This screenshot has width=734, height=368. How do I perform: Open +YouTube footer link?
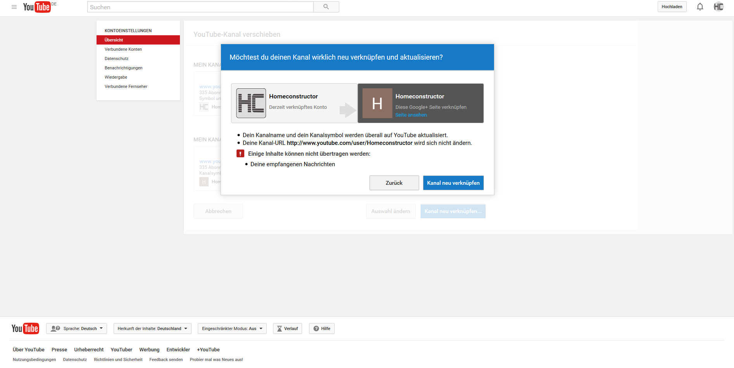[x=208, y=349]
